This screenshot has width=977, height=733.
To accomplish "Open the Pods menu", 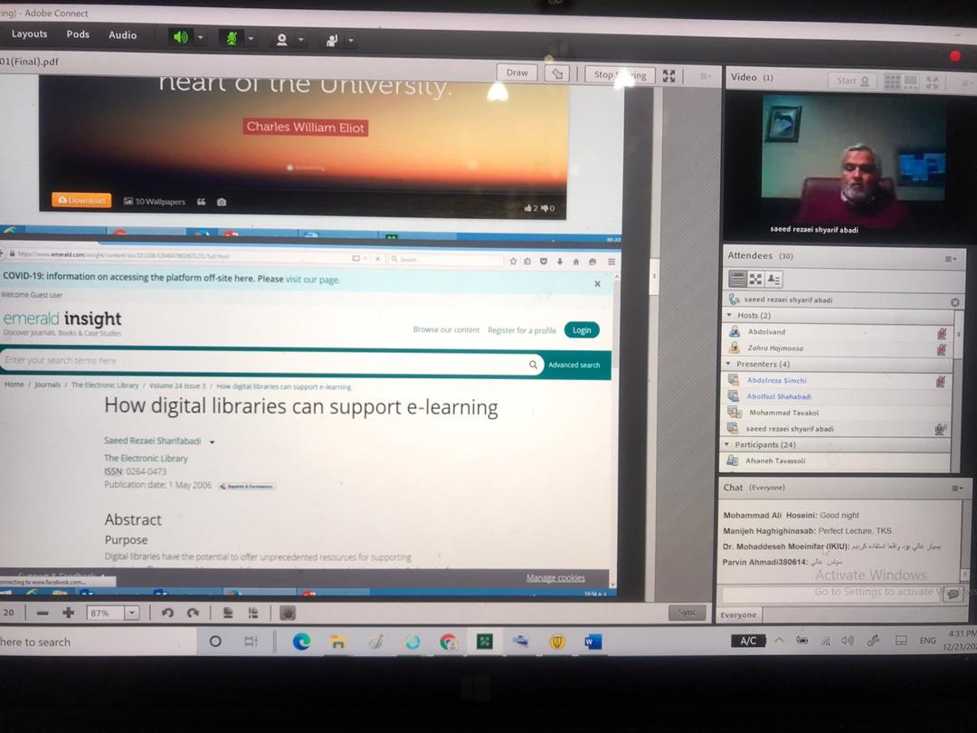I will coord(78,34).
